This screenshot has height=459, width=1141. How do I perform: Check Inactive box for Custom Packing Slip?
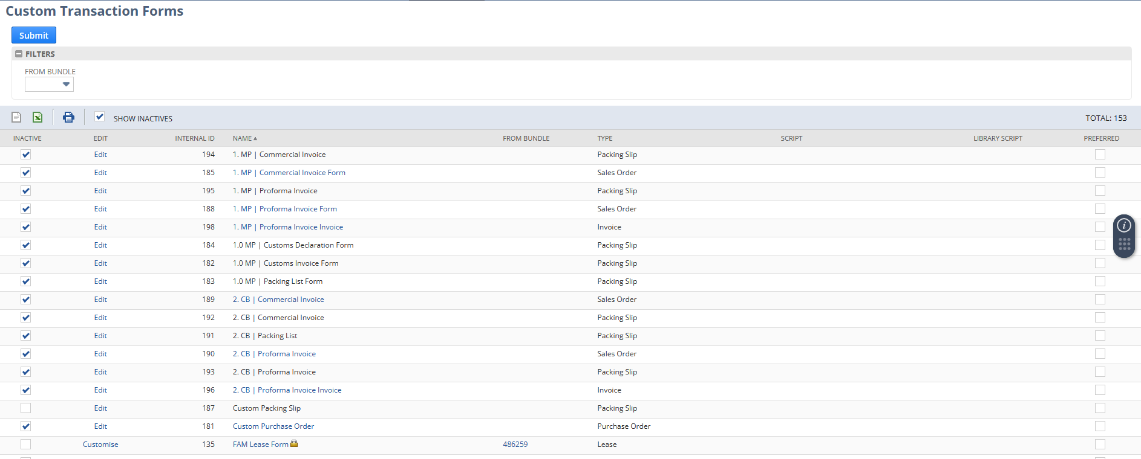tap(25, 408)
